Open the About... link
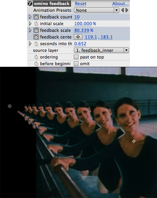Screen dimensions: 157x198 [x=120, y=4]
